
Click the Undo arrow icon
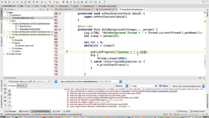pos(14,2)
